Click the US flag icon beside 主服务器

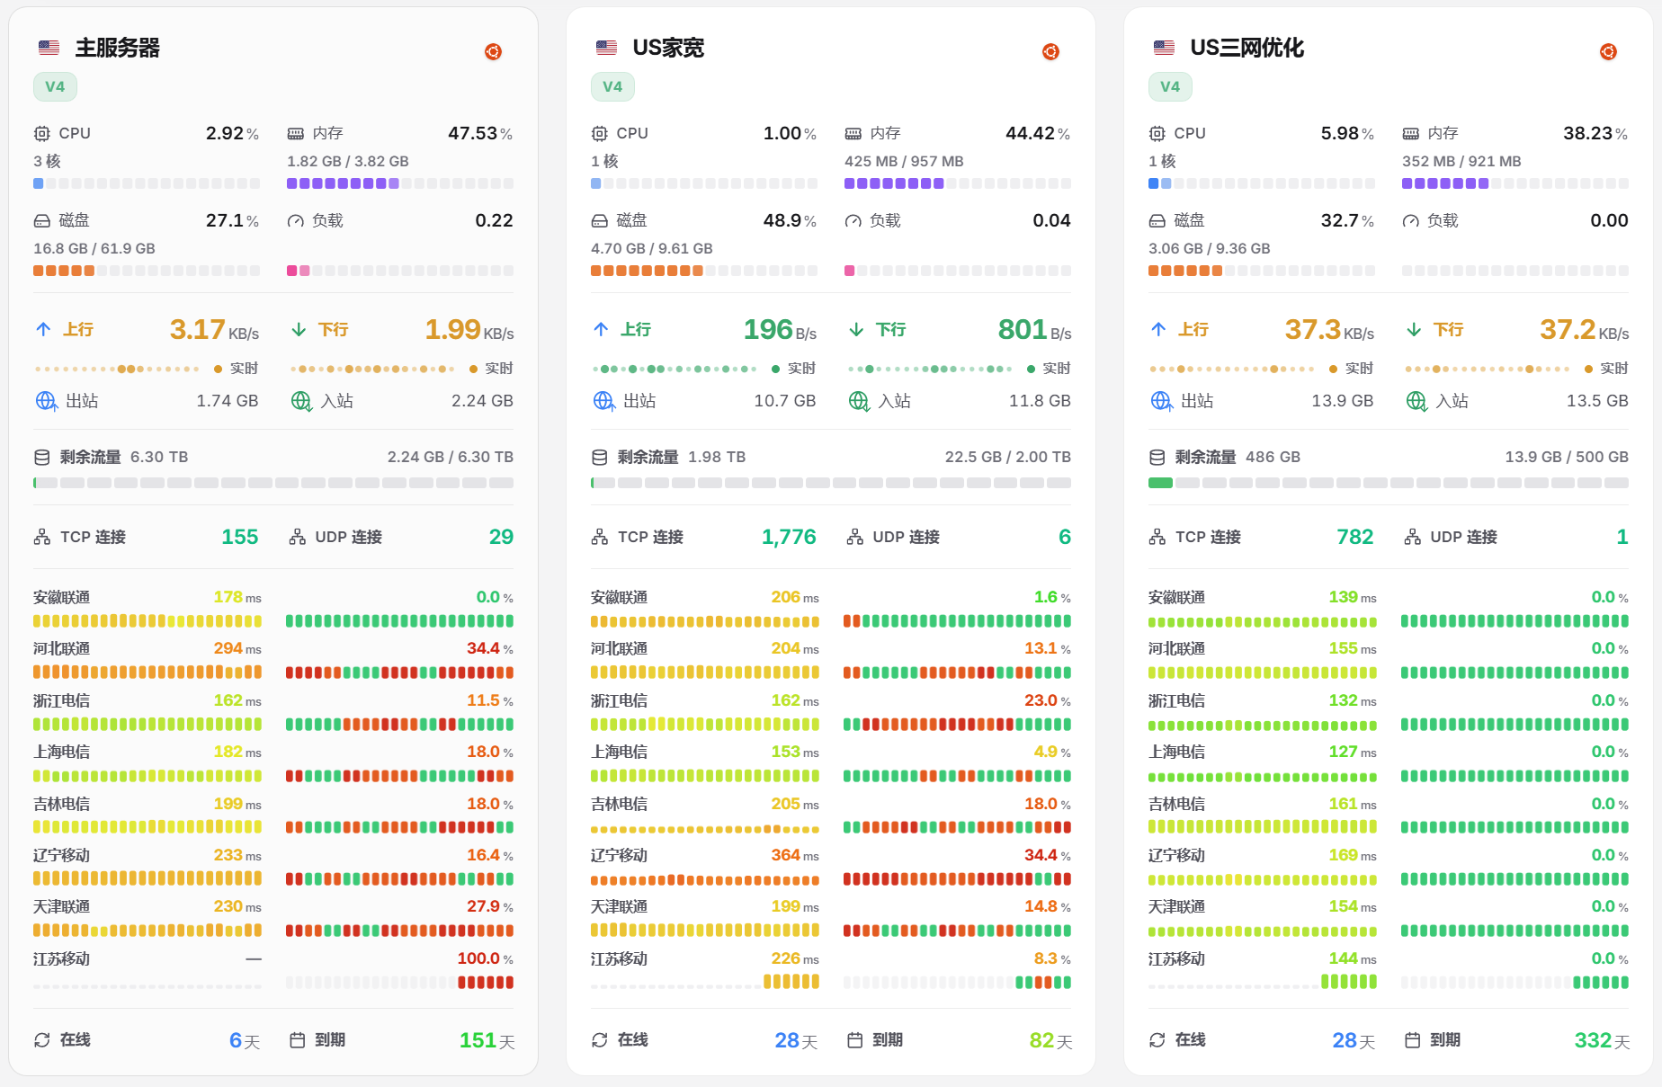point(49,48)
